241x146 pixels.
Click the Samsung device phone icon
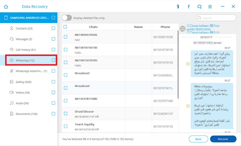pos(6,18)
